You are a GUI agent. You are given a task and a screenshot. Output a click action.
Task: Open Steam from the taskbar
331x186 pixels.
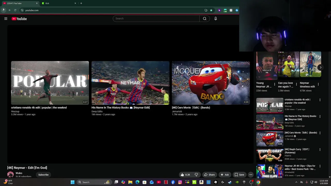point(230,182)
